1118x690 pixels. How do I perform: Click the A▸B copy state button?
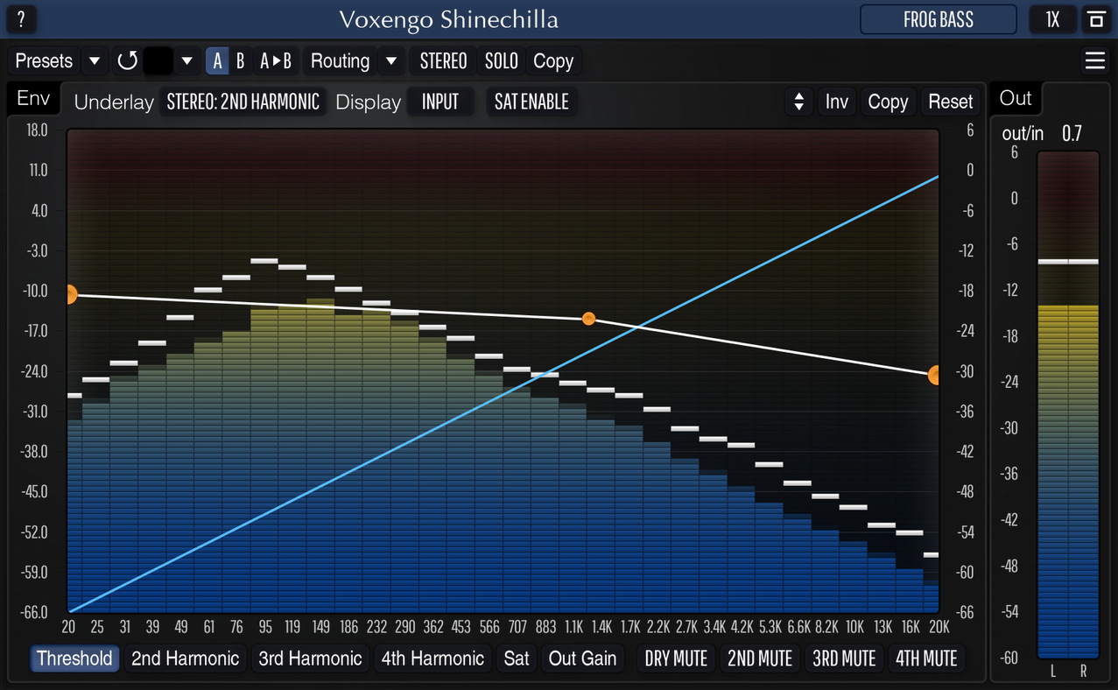click(276, 61)
